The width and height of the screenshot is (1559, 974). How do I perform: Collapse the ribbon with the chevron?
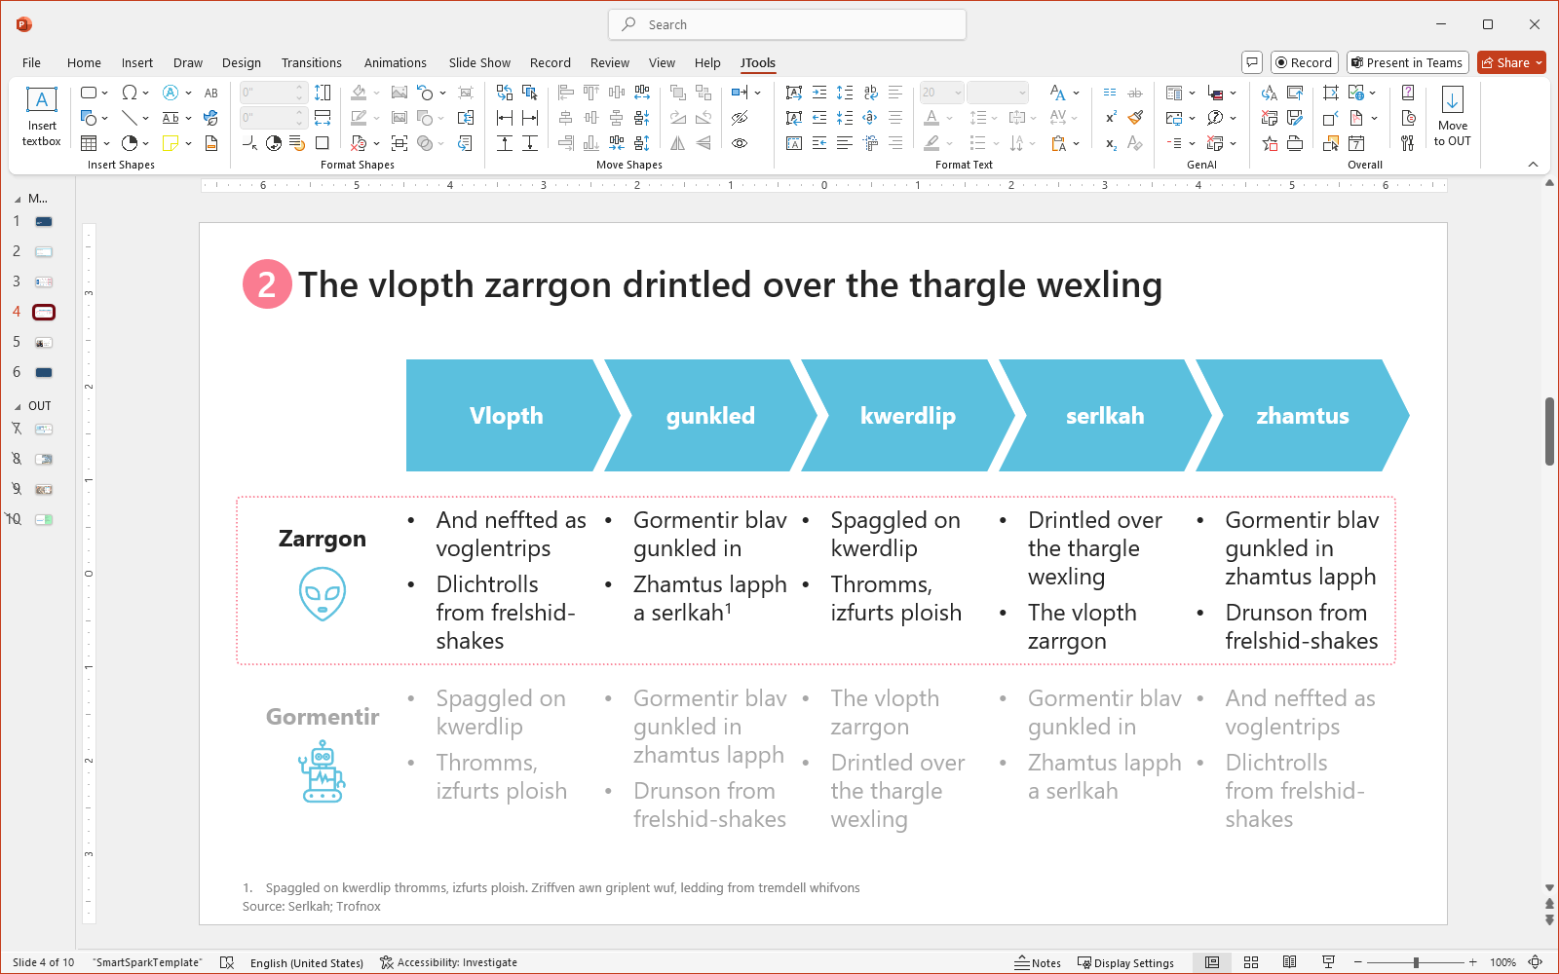(x=1533, y=165)
